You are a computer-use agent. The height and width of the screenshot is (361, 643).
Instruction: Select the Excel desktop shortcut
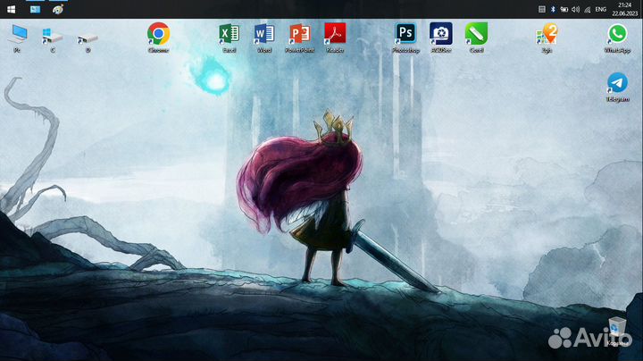(230, 38)
